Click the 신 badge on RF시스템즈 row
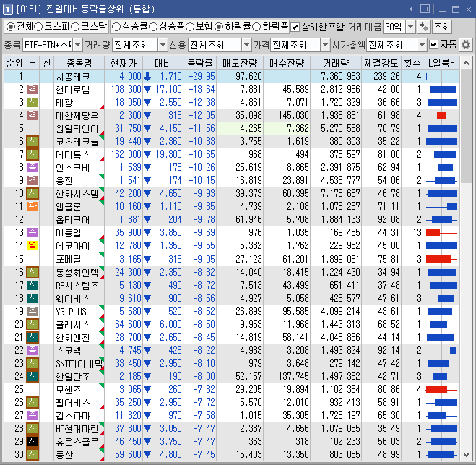 point(33,285)
